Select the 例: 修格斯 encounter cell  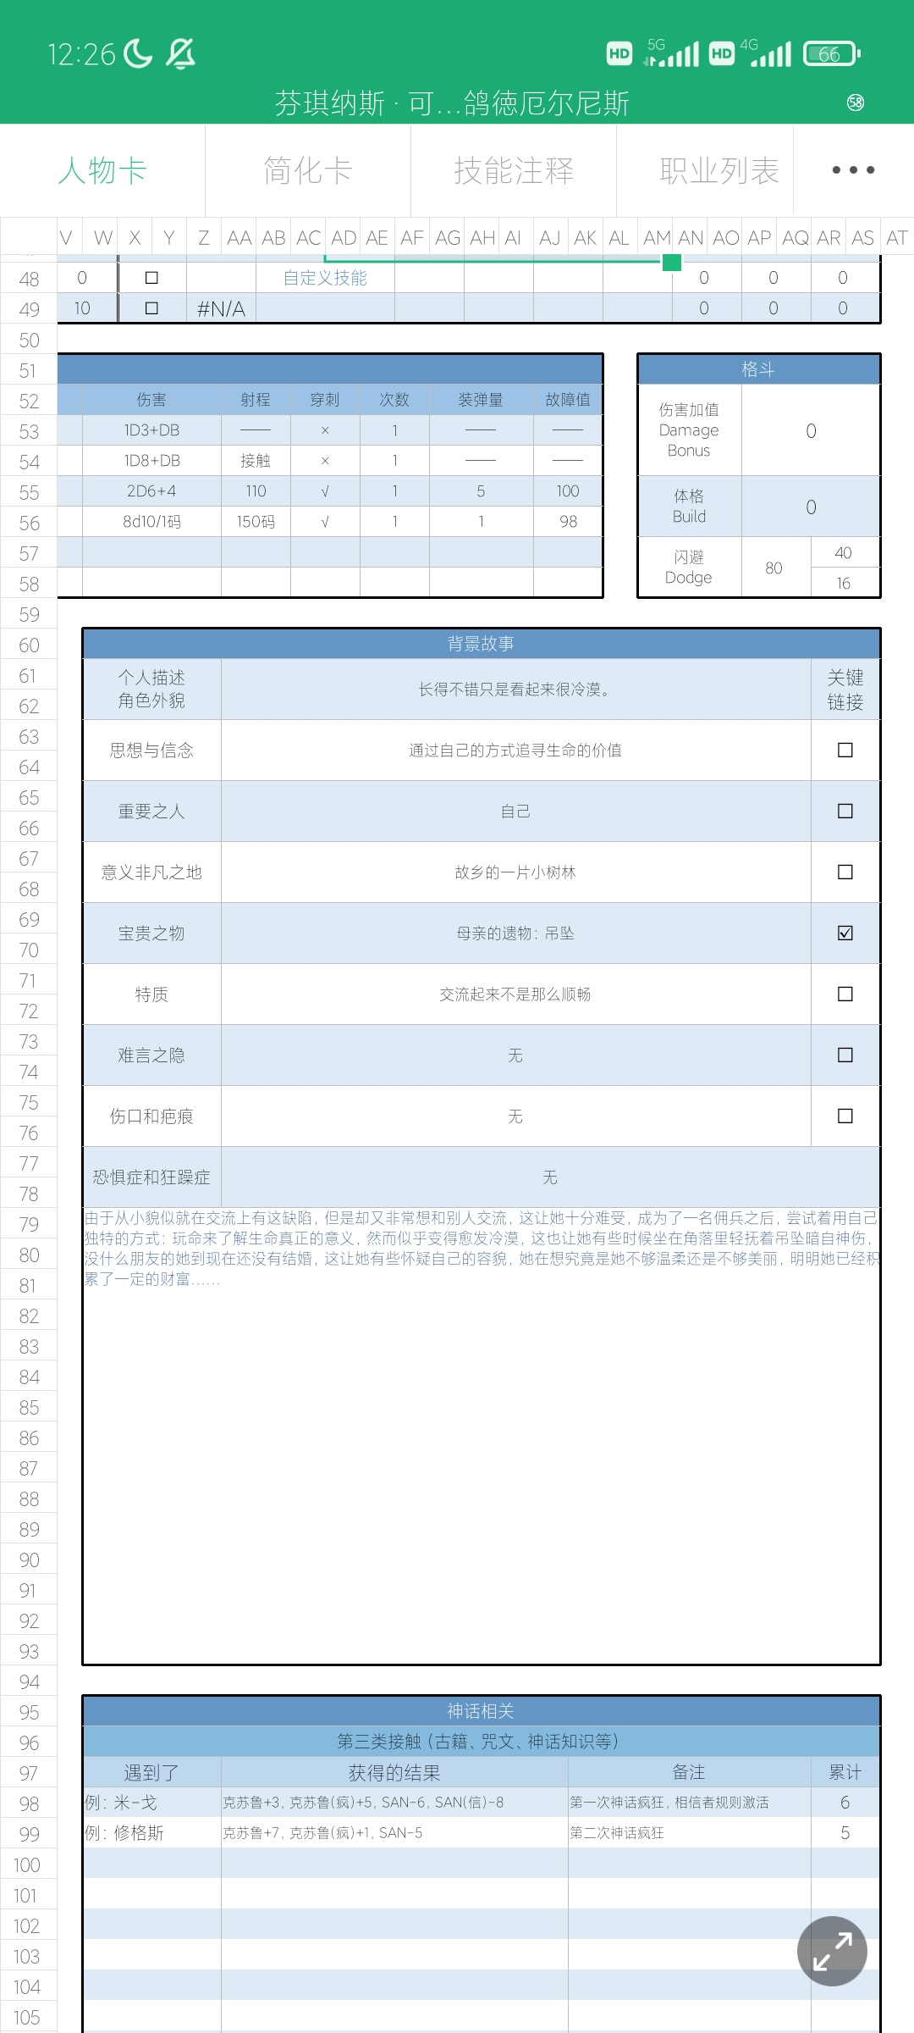click(151, 1833)
